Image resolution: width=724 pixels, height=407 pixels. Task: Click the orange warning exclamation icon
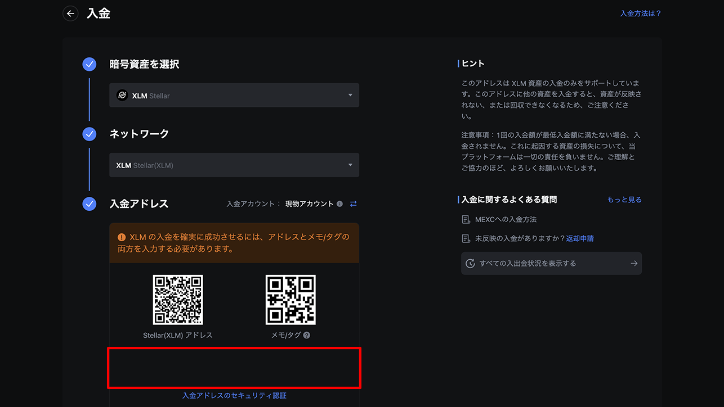121,237
